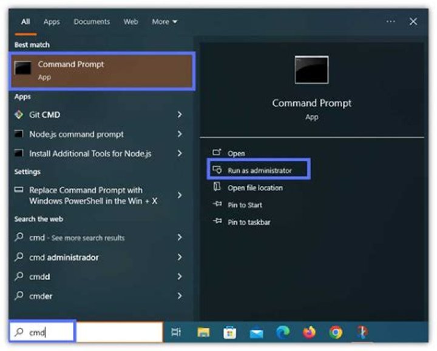
Task: Launch Microsoft Store from taskbar
Action: tap(229, 332)
